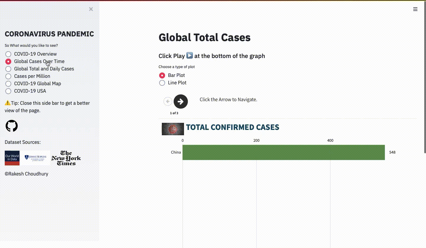
Task: Select Bar Plot type
Action: (162, 75)
